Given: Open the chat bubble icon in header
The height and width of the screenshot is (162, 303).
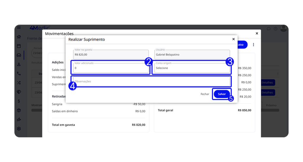Looking at the screenshot, I should [269, 29].
